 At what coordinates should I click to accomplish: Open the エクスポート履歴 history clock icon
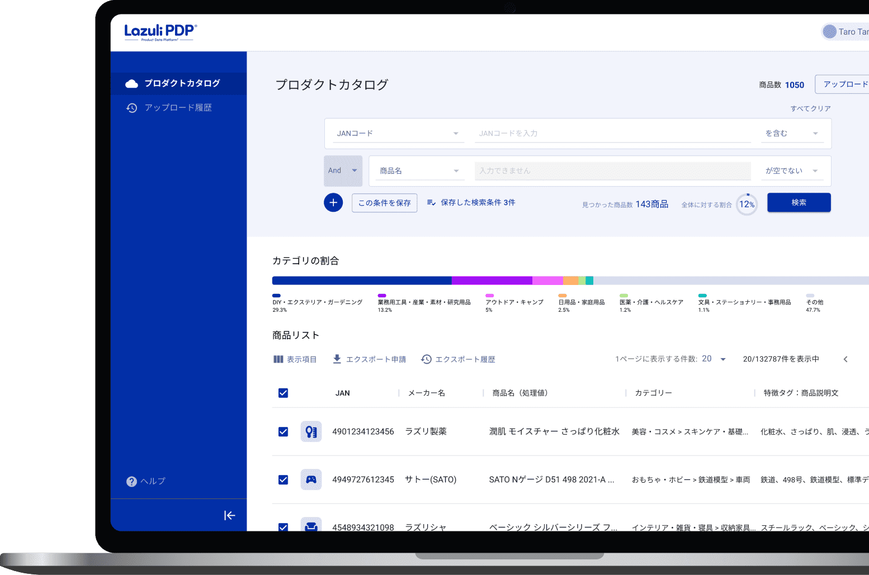coord(427,359)
